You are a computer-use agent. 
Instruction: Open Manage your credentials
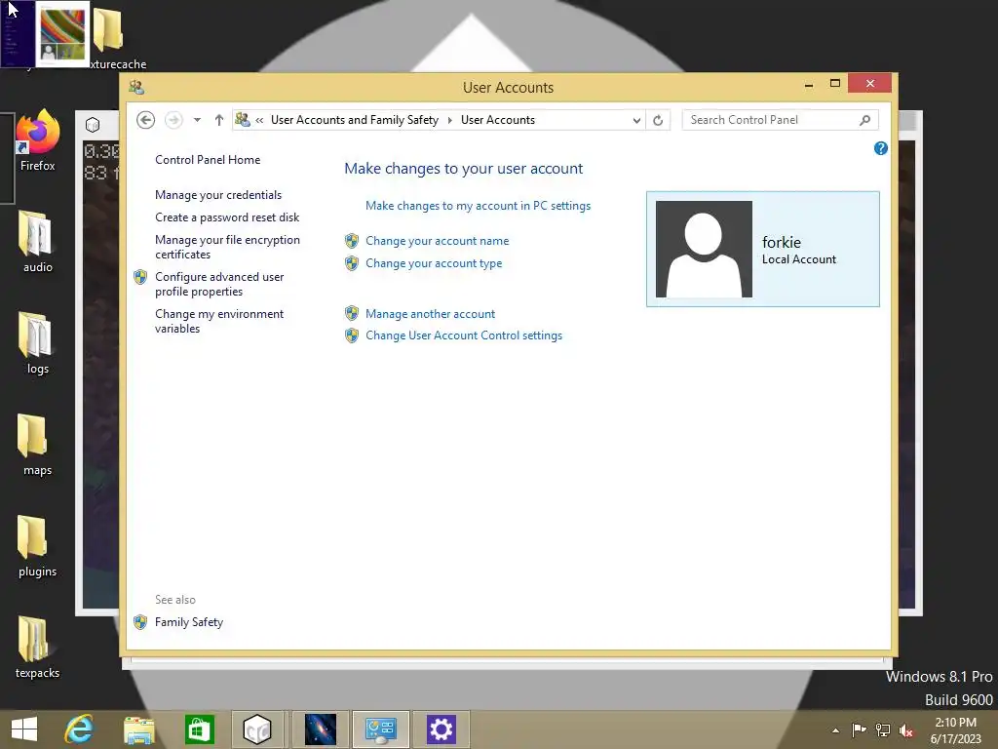(218, 195)
